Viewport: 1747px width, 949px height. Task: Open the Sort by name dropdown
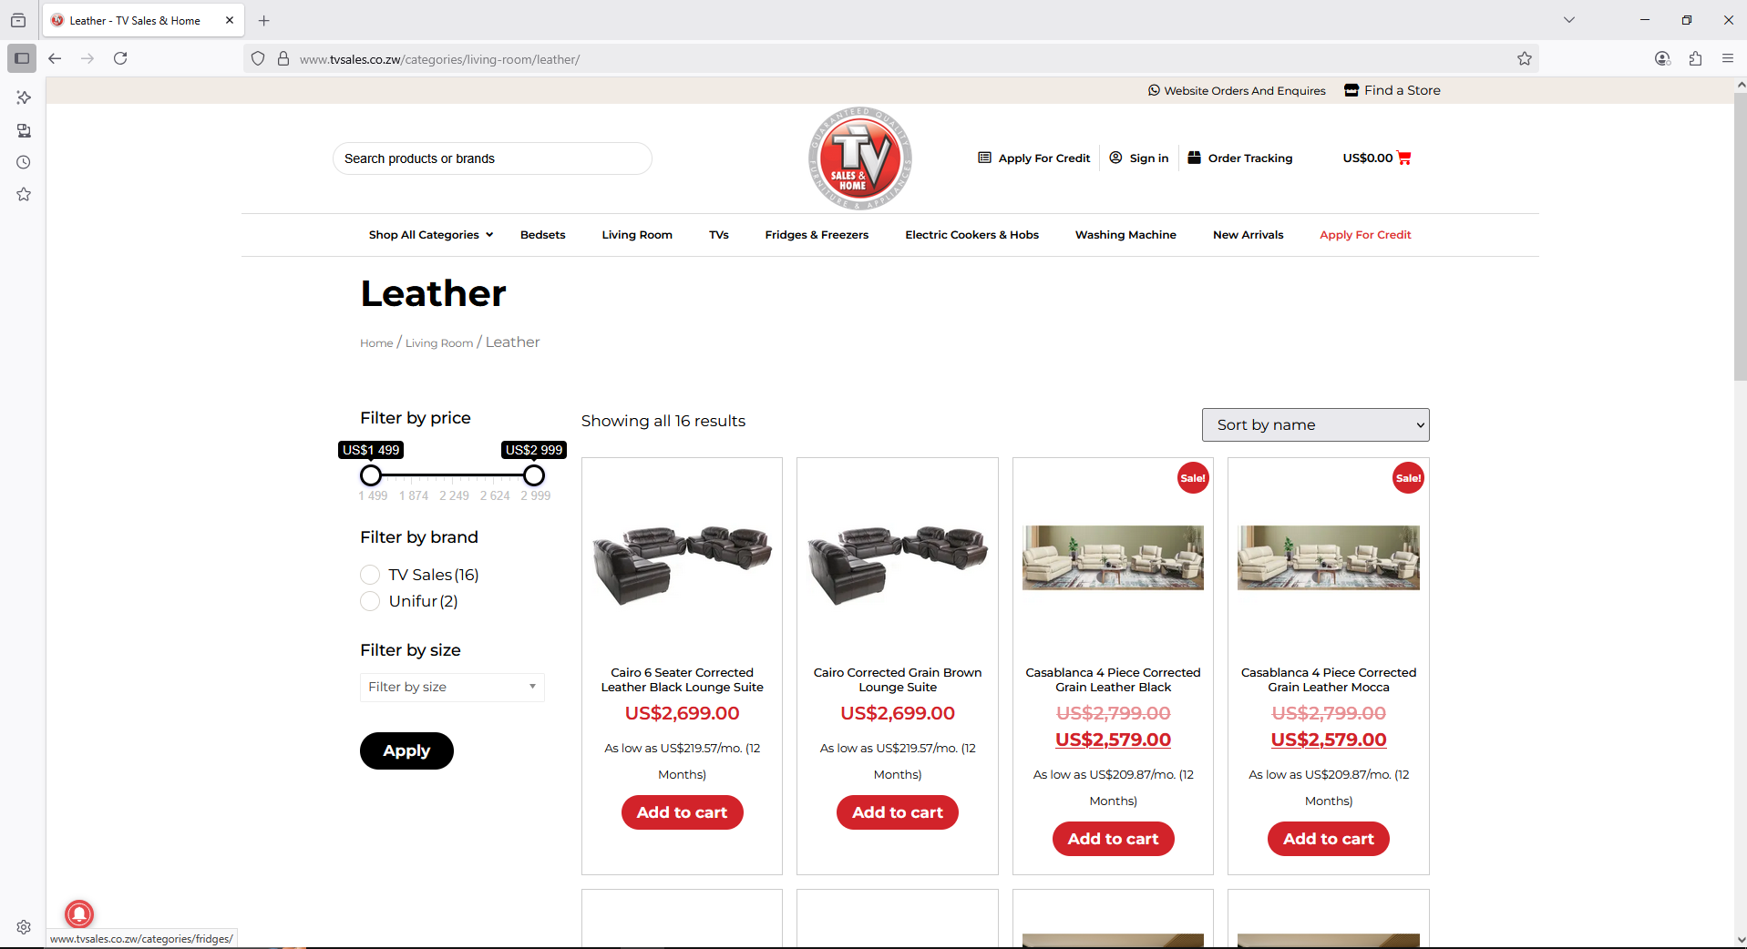coord(1315,424)
